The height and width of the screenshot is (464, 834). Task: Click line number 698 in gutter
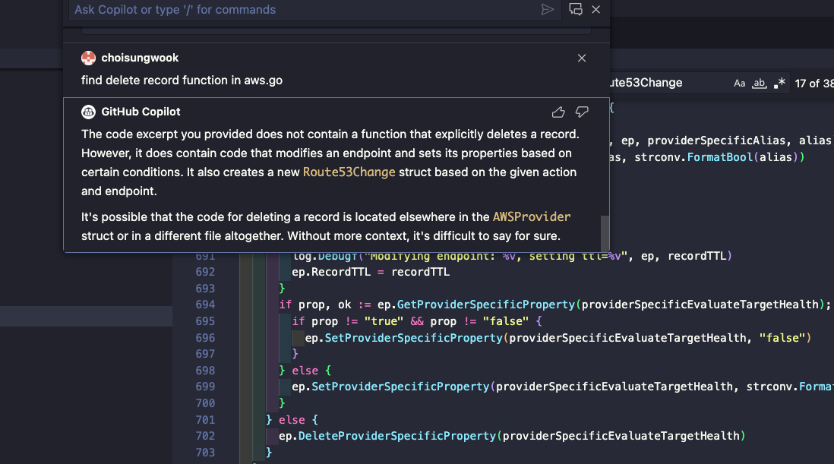(x=205, y=371)
